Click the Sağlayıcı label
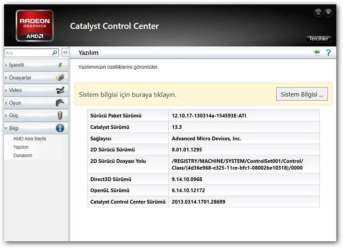The width and height of the screenshot is (343, 248). 101,139
